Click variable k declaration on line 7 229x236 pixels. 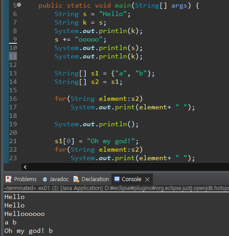pyautogui.click(x=85, y=22)
